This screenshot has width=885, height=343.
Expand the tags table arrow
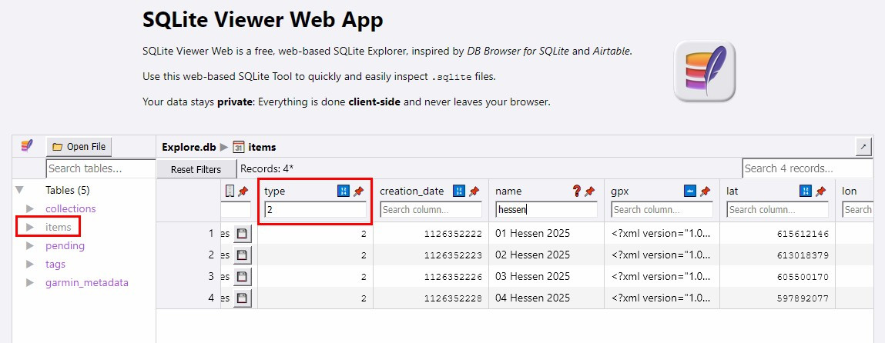click(30, 265)
